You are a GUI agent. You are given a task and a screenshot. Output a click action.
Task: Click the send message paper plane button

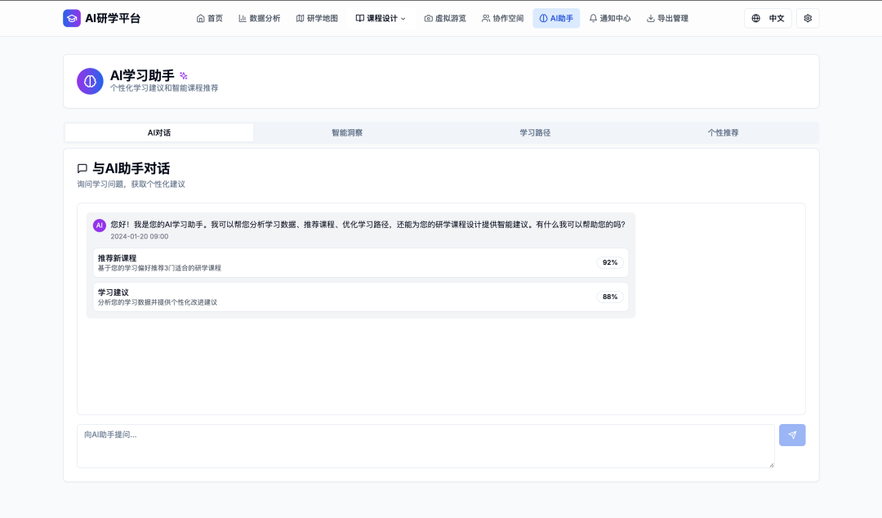click(x=791, y=435)
